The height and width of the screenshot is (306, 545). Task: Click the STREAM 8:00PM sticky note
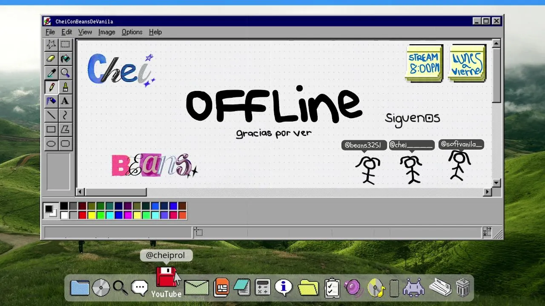pyautogui.click(x=424, y=63)
